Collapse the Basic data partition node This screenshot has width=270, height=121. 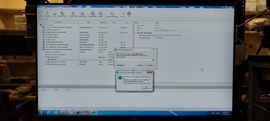[x=44, y=57]
